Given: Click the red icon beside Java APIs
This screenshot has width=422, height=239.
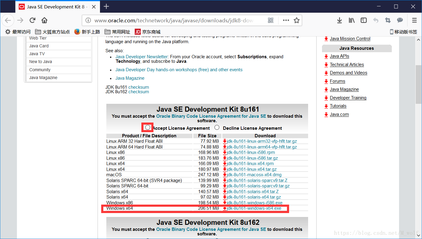Looking at the screenshot, I should [x=326, y=56].
